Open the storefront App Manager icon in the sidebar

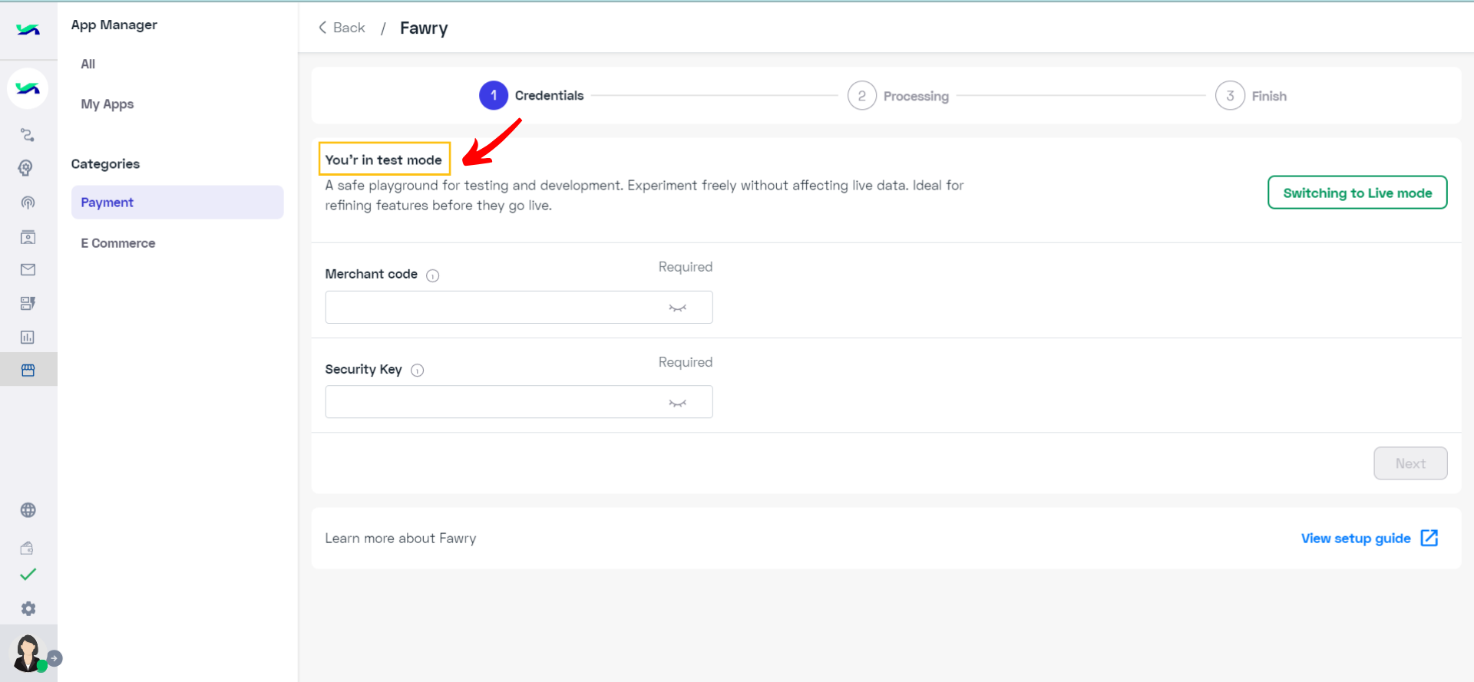coord(28,370)
